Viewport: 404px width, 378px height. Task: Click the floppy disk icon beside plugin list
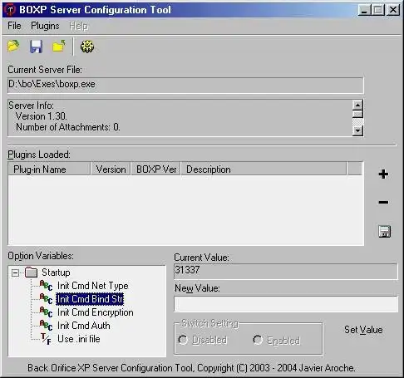[x=384, y=231]
